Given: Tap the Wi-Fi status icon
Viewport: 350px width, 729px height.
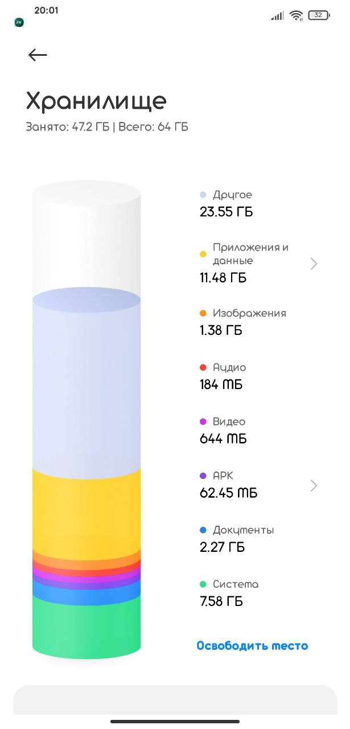Looking at the screenshot, I should click(x=296, y=15).
